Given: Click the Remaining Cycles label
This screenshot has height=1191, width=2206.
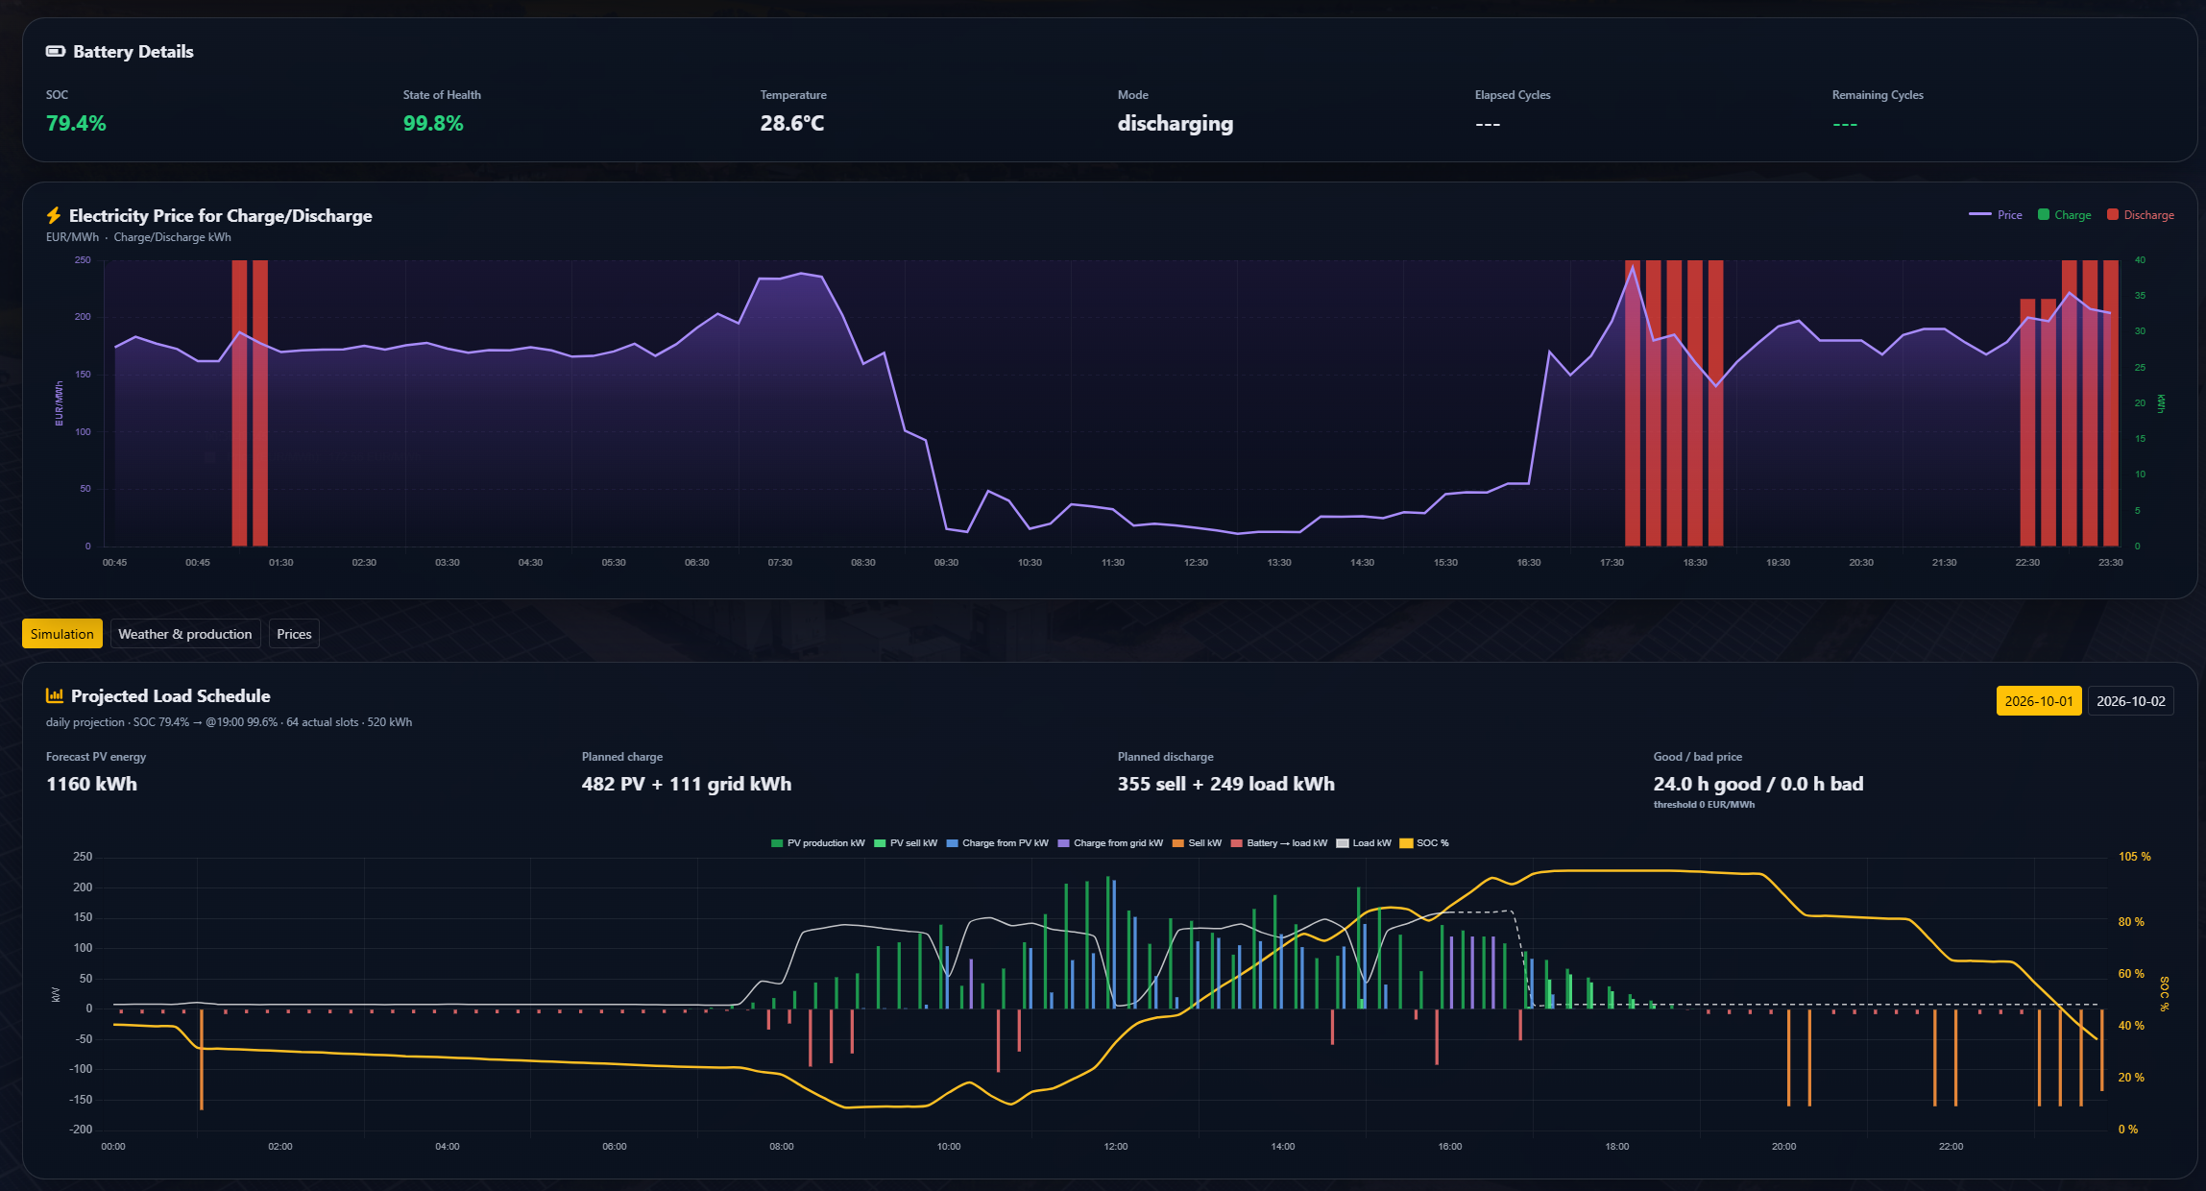Looking at the screenshot, I should click(x=1878, y=95).
